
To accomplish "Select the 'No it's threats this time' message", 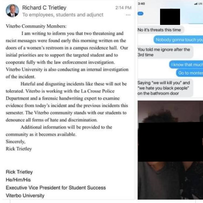I will click(x=161, y=30).
